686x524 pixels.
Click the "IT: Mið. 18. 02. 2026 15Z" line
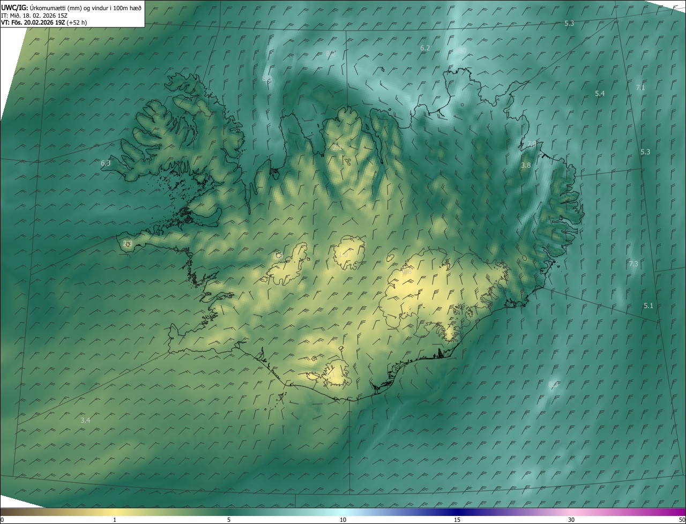[x=34, y=15]
